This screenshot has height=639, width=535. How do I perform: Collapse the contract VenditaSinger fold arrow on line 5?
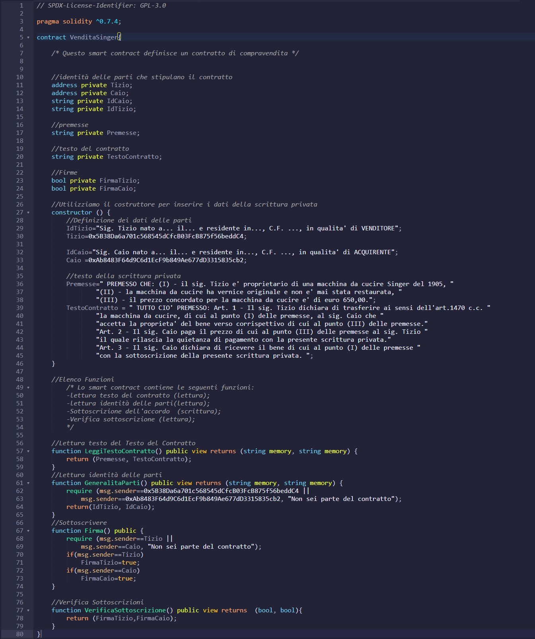(28, 37)
